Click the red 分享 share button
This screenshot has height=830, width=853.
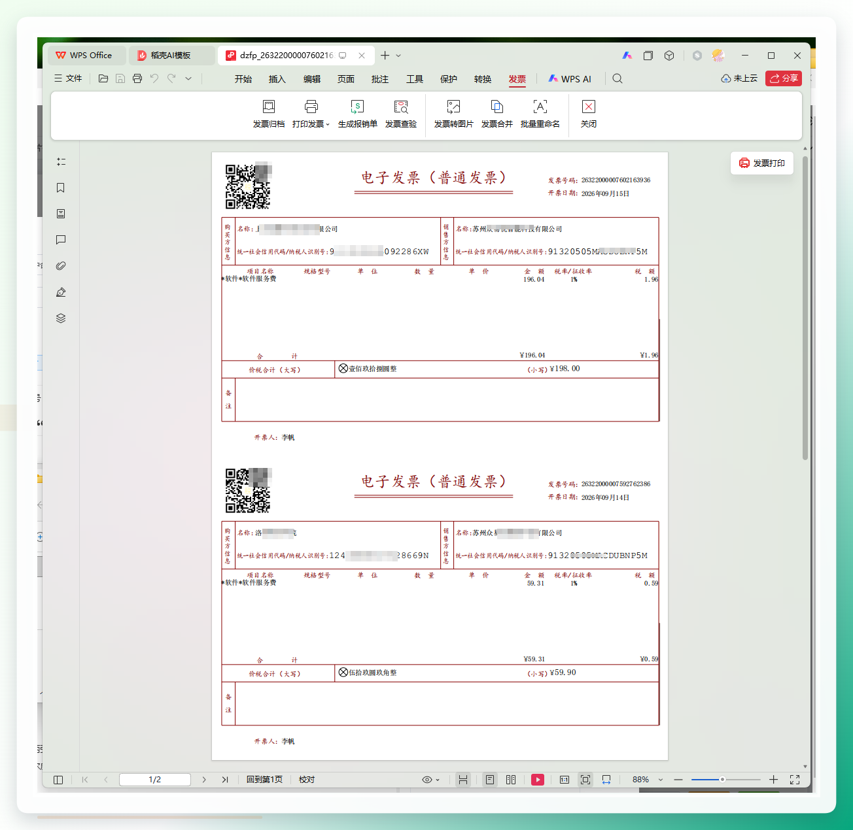click(x=784, y=78)
